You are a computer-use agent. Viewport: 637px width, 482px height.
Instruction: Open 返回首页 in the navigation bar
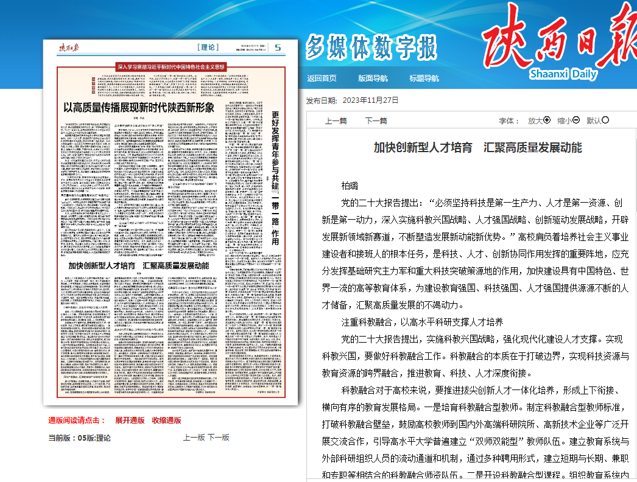coord(322,79)
